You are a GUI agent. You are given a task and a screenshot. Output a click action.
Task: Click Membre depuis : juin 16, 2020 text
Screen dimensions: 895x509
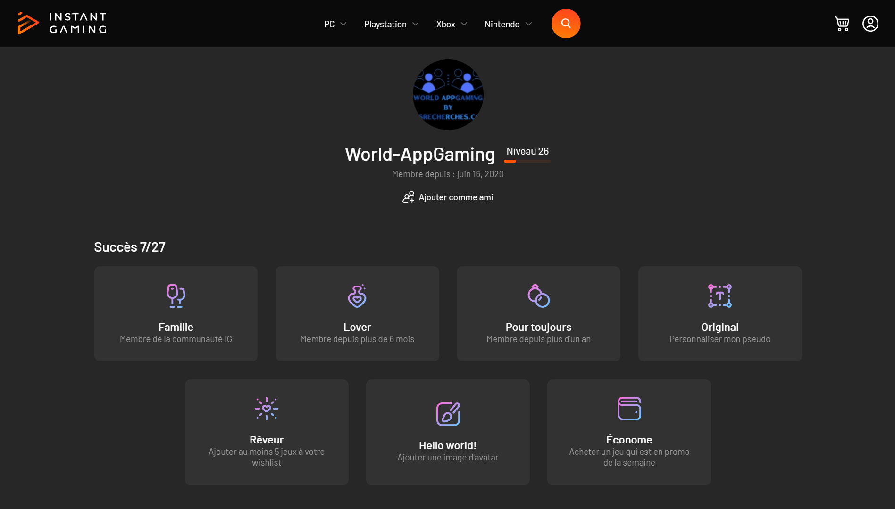pos(448,174)
